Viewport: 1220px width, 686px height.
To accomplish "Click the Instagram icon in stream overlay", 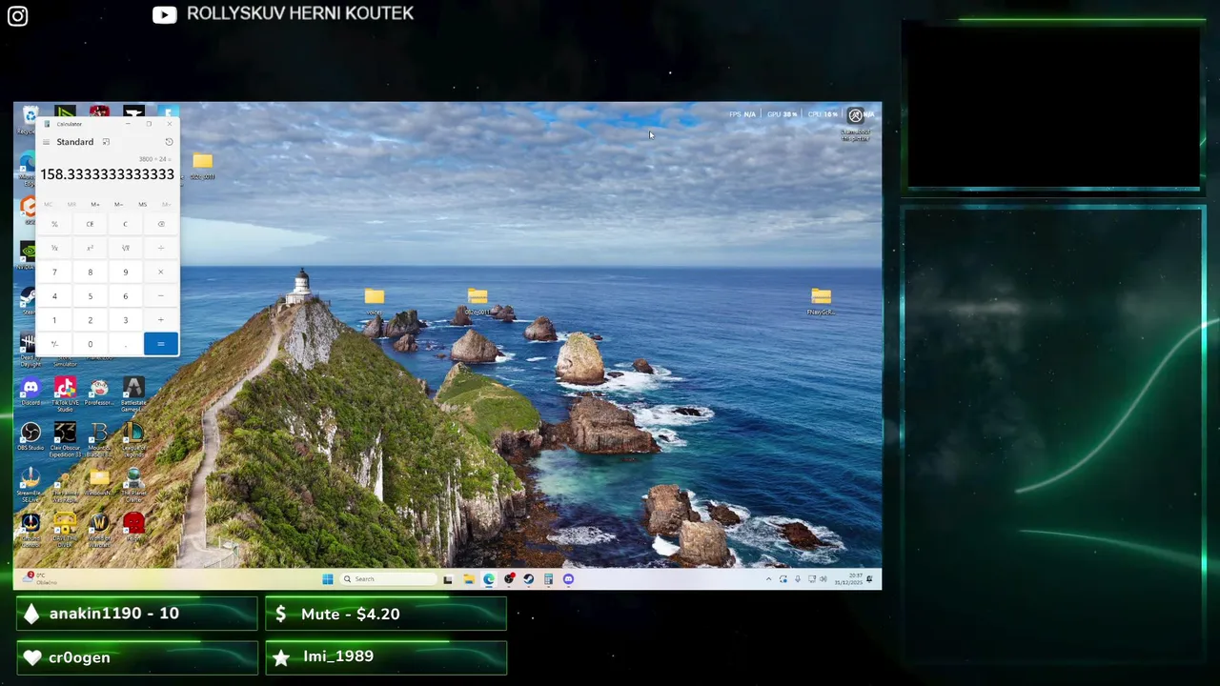I will tap(17, 15).
